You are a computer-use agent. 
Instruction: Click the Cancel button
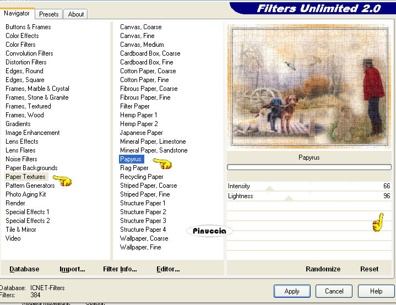(x=334, y=291)
